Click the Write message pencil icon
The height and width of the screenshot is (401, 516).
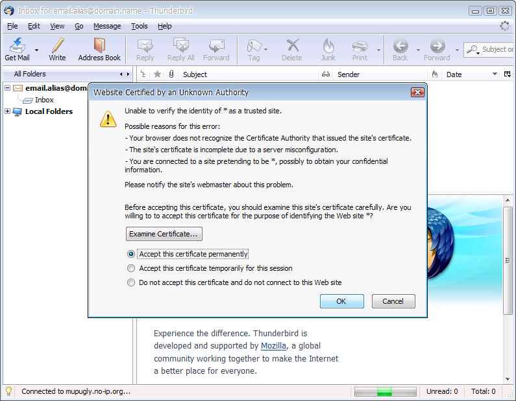tap(57, 46)
